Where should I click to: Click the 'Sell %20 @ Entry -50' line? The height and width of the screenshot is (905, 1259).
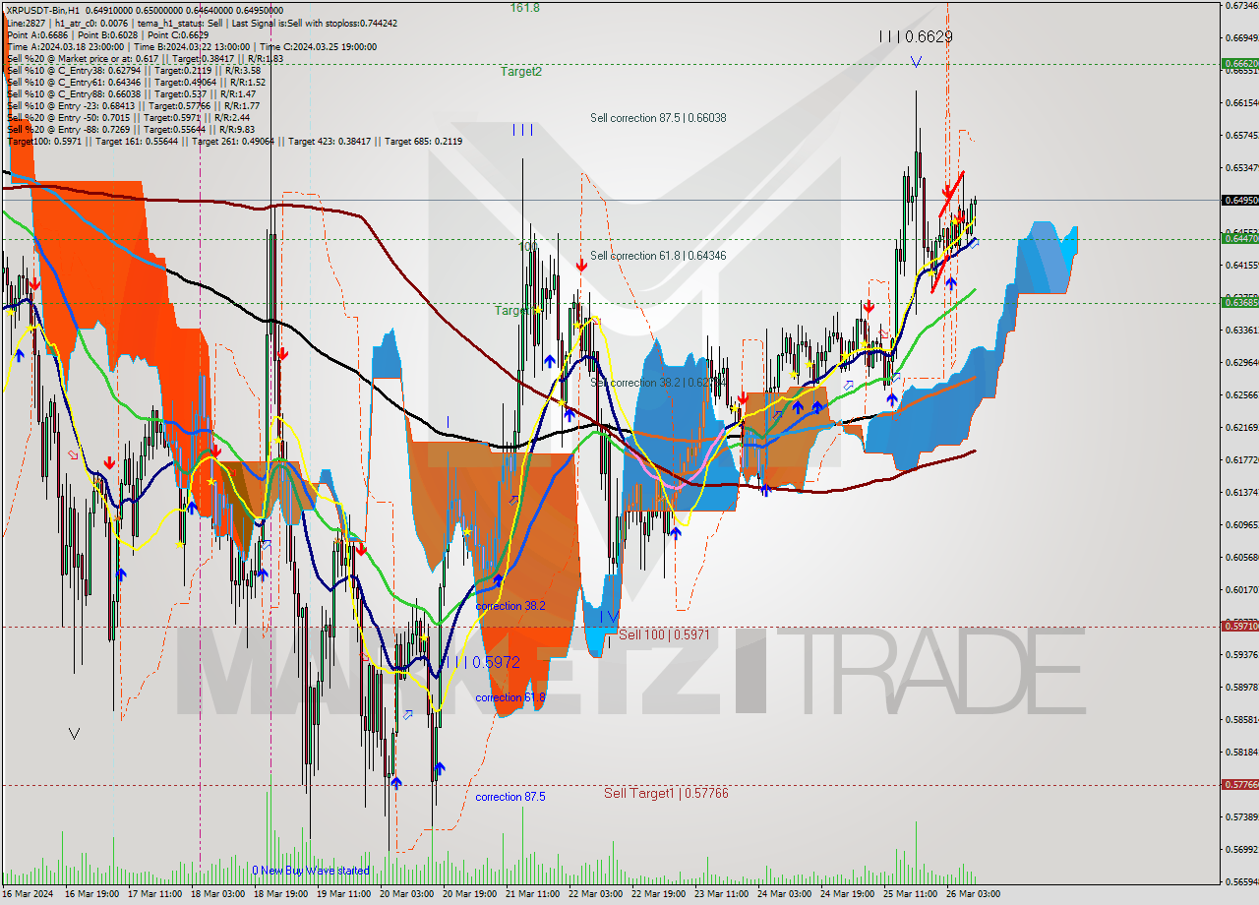point(128,117)
